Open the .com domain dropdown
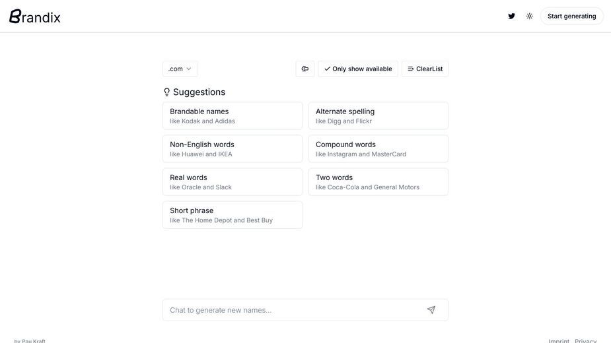Screen dimensions: 611x343 pos(180,69)
